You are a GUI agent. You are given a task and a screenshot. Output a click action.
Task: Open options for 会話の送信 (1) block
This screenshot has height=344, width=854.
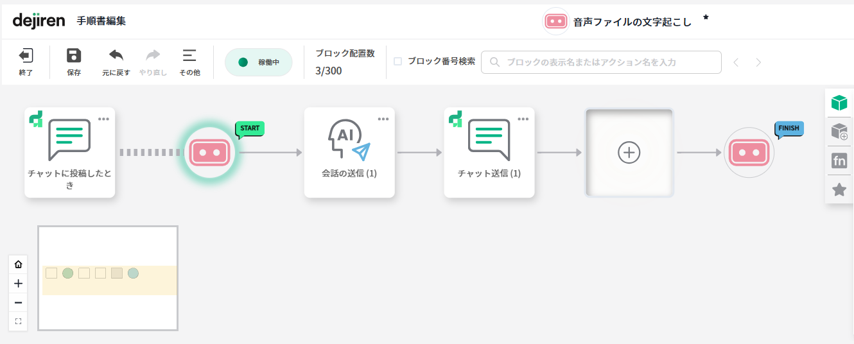[x=383, y=119]
